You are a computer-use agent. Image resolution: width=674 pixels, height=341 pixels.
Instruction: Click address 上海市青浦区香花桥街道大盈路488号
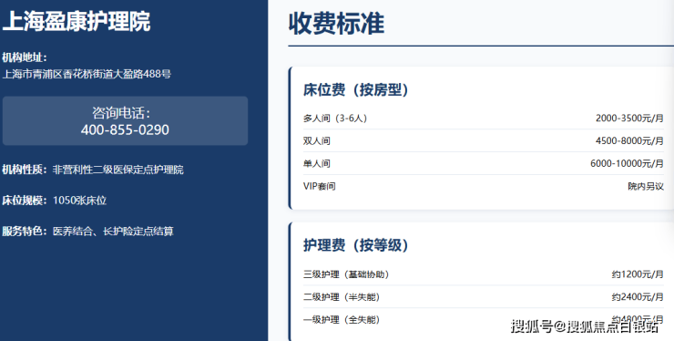coord(87,74)
